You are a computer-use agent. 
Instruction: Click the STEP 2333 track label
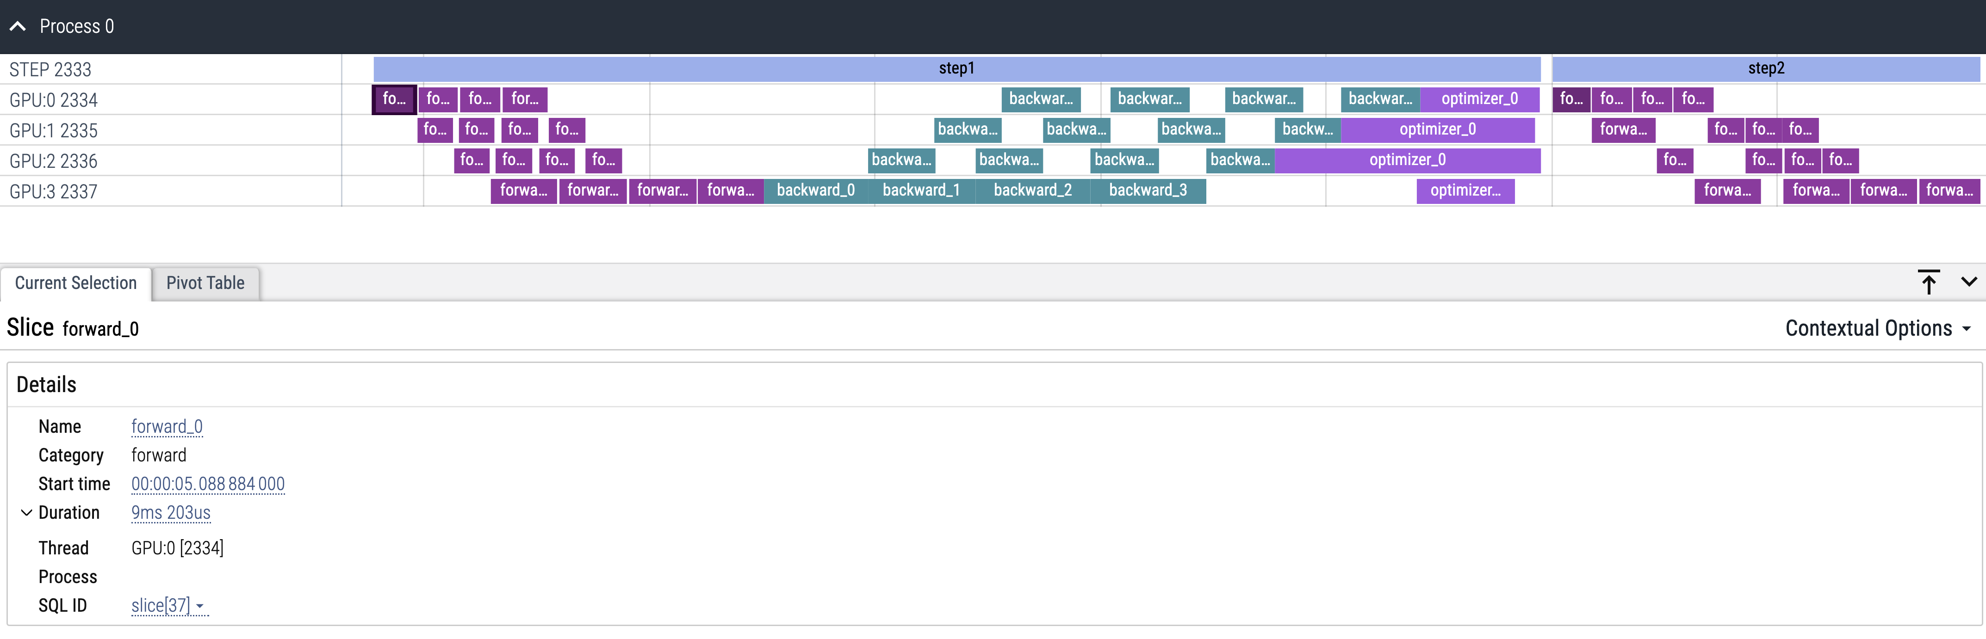pyautogui.click(x=50, y=69)
